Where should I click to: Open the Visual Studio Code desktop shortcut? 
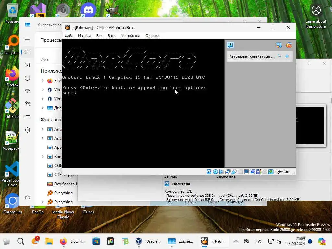click(12, 174)
